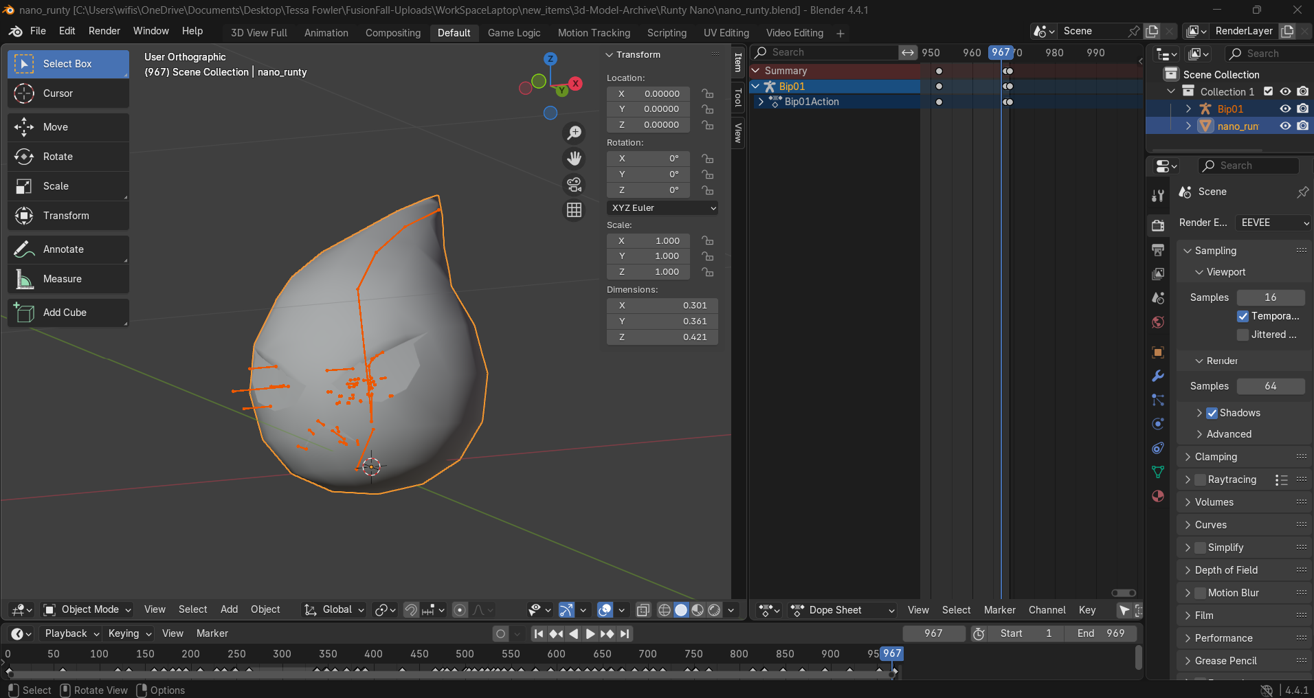Open the Render properties tab icon

pyautogui.click(x=1158, y=225)
